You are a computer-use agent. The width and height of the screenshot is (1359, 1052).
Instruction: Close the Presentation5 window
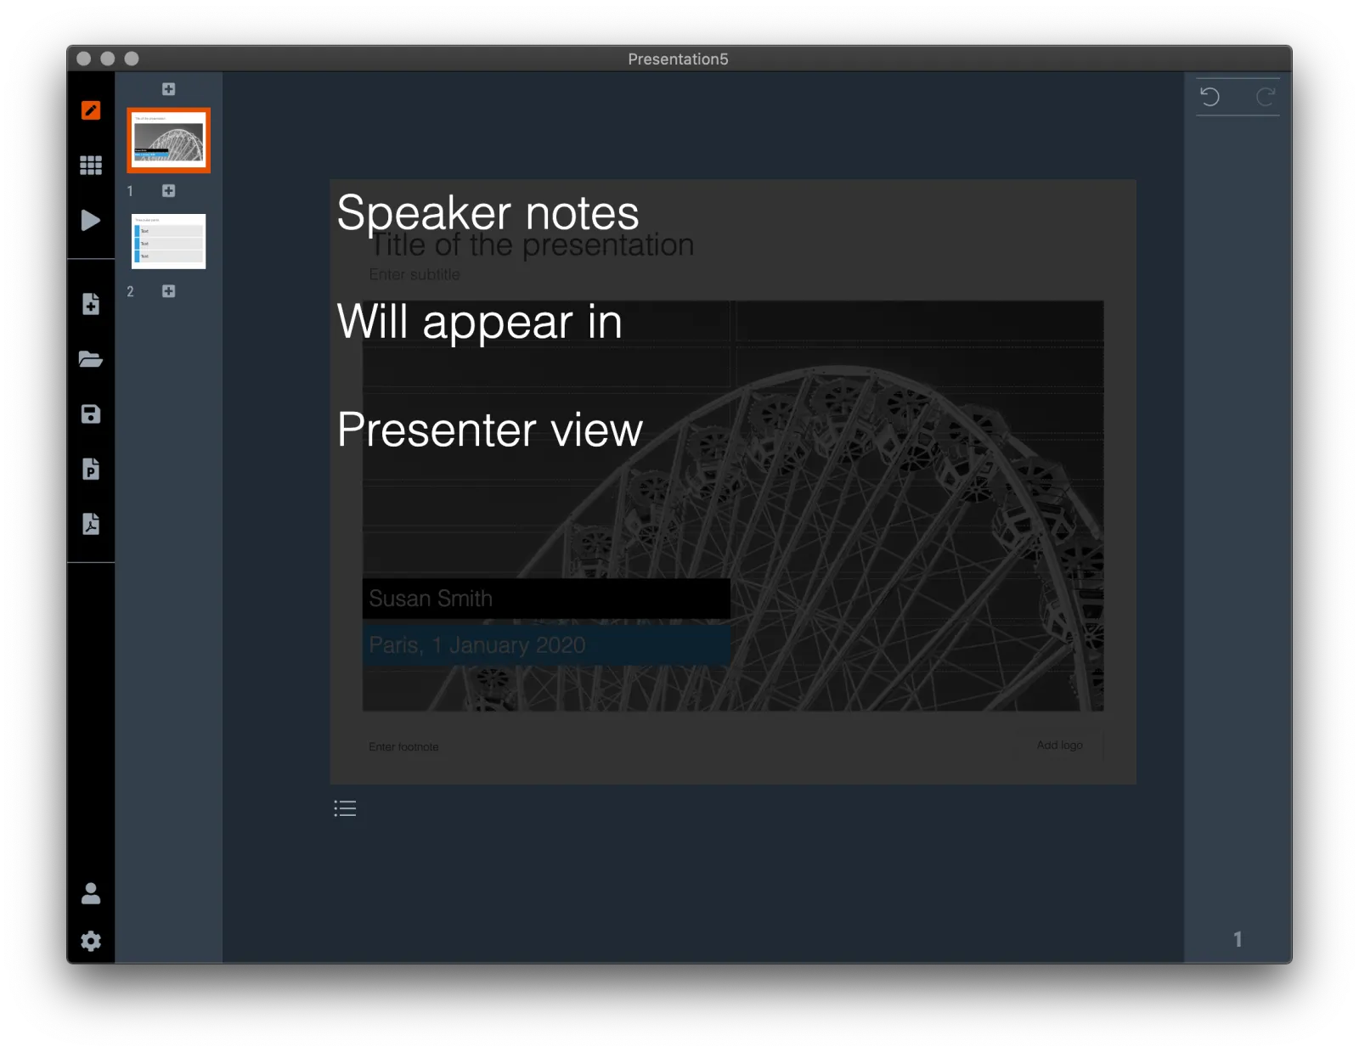point(84,59)
